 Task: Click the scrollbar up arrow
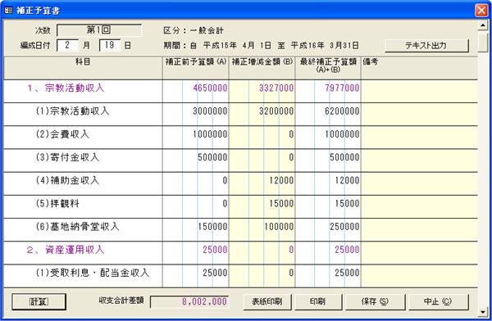483,25
